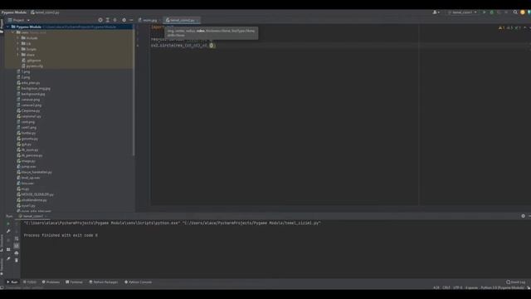Screen dimensions: 531x299
Task: Collapse the venv folder
Action: tap(13, 32)
